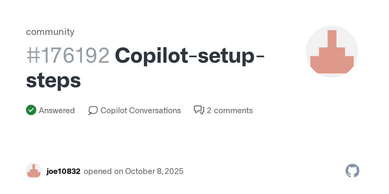Click the thought-bubble category icon
Viewport: 389px width, 194px height.
click(x=93, y=111)
